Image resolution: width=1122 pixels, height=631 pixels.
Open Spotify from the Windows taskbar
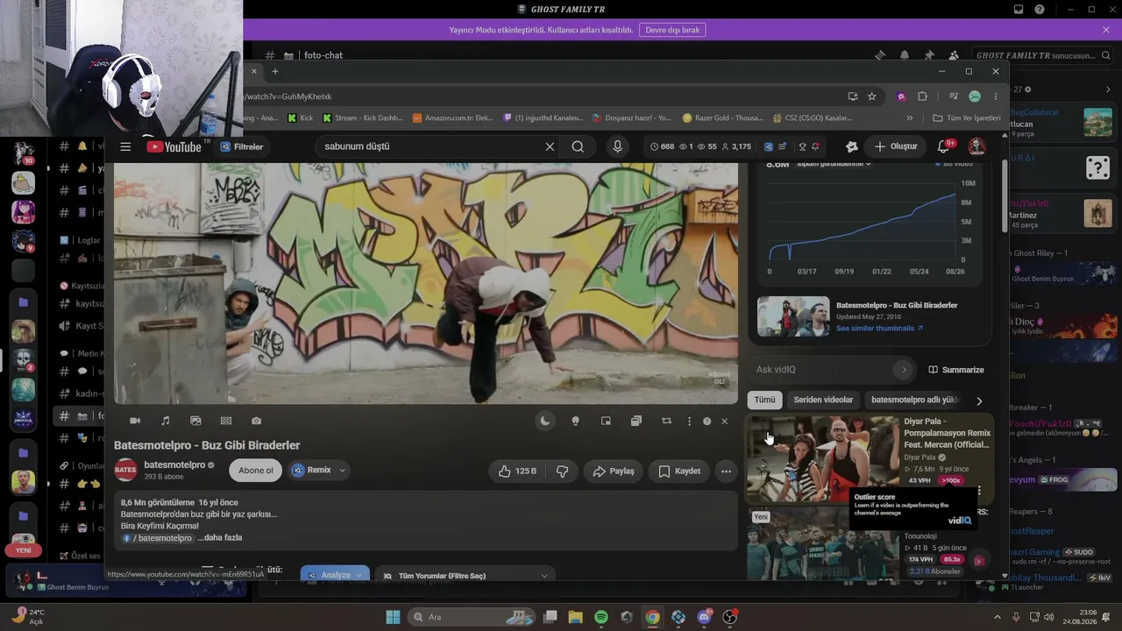click(601, 617)
